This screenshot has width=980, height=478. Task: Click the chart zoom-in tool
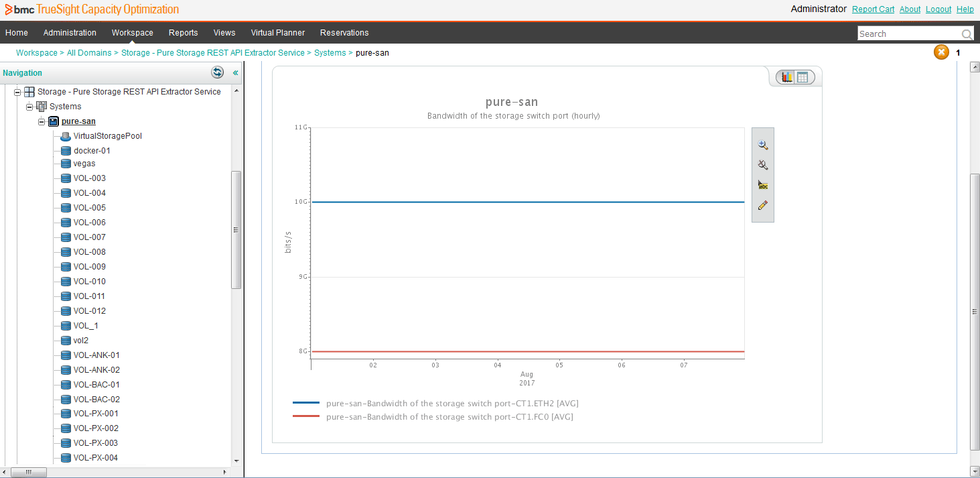click(763, 145)
